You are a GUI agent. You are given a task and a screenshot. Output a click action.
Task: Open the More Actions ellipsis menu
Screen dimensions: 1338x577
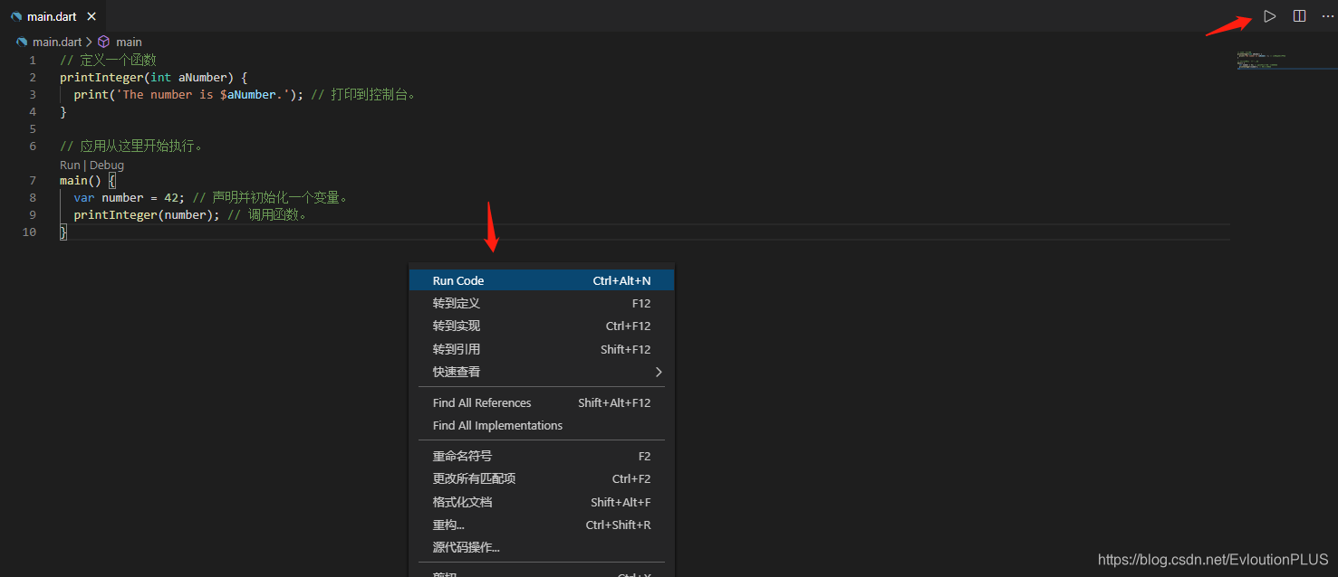[x=1326, y=15]
